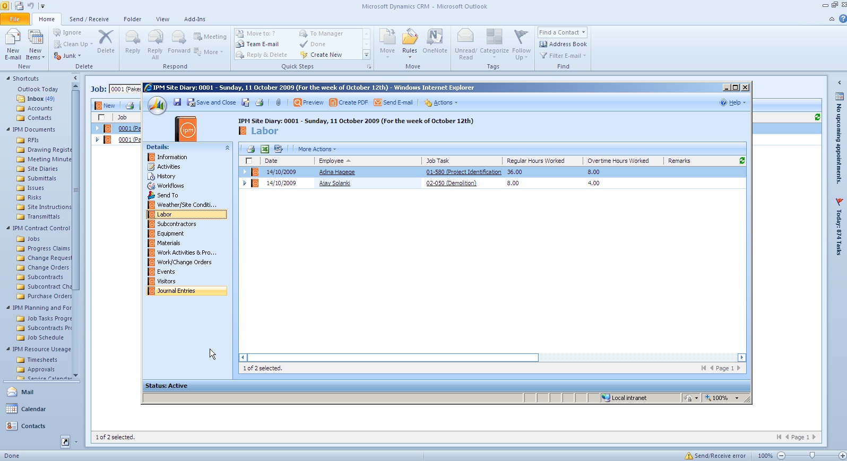Click Team E-mail quick step
The image size is (847, 461).
pyautogui.click(x=263, y=44)
